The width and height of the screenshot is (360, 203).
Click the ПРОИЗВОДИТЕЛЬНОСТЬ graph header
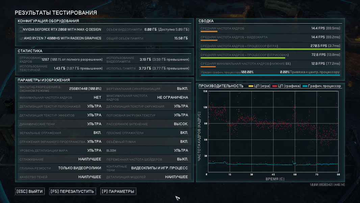(221, 86)
